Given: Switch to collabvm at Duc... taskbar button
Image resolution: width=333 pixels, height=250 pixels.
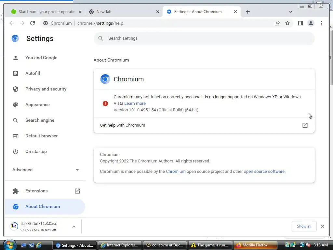Looking at the screenshot, I should click(x=165, y=245).
